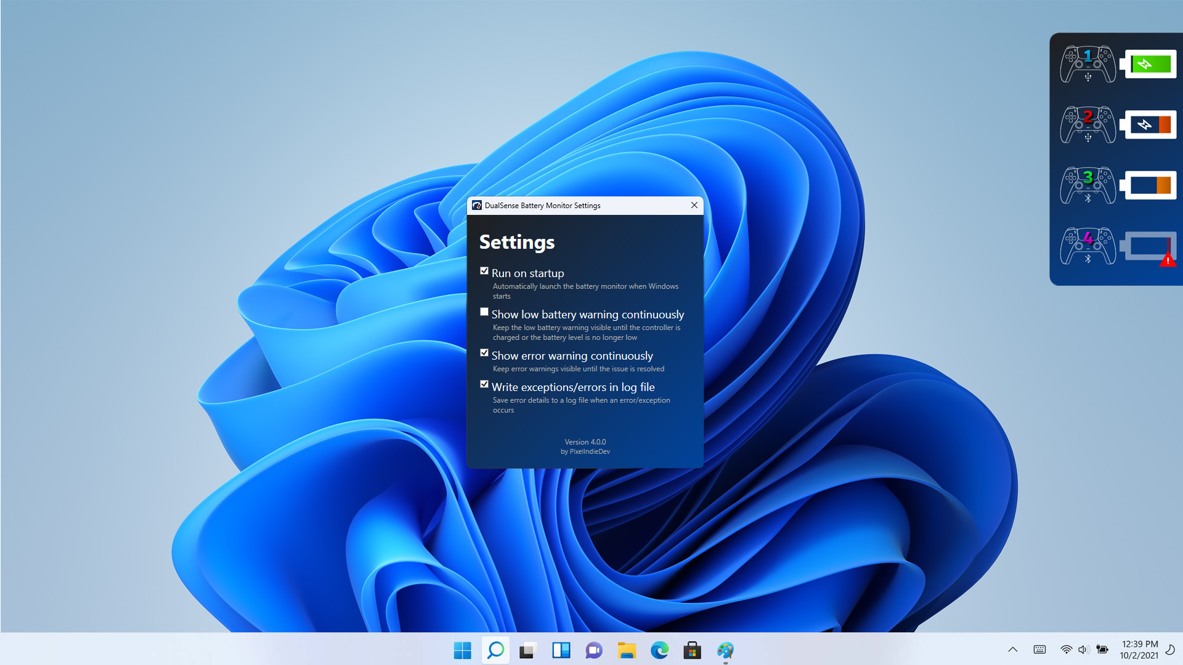This screenshot has width=1183, height=665.
Task: Click controller 4 gamepad icon
Action: coord(1087,246)
